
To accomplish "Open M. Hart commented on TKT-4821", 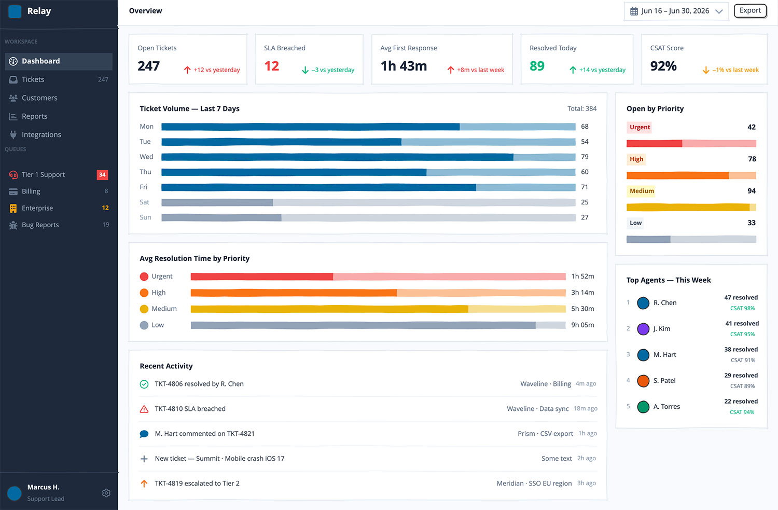I will coord(368,434).
